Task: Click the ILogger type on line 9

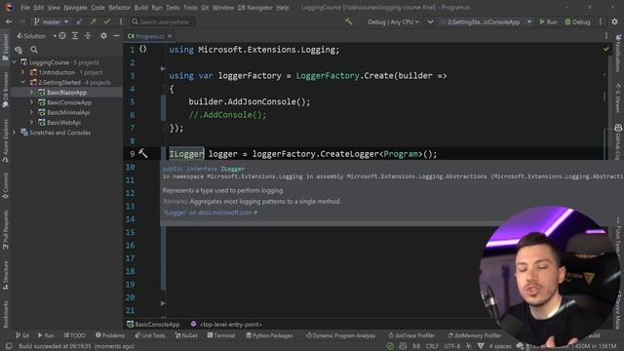Action: pyautogui.click(x=186, y=154)
